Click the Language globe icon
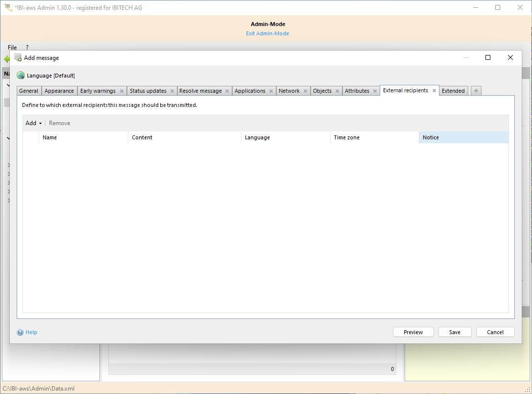Image resolution: width=532 pixels, height=394 pixels. point(21,76)
